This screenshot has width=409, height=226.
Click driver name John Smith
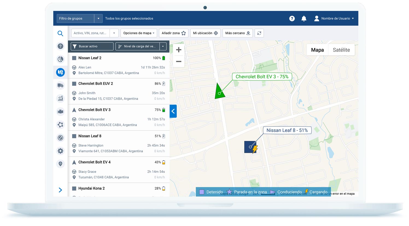[87, 93]
